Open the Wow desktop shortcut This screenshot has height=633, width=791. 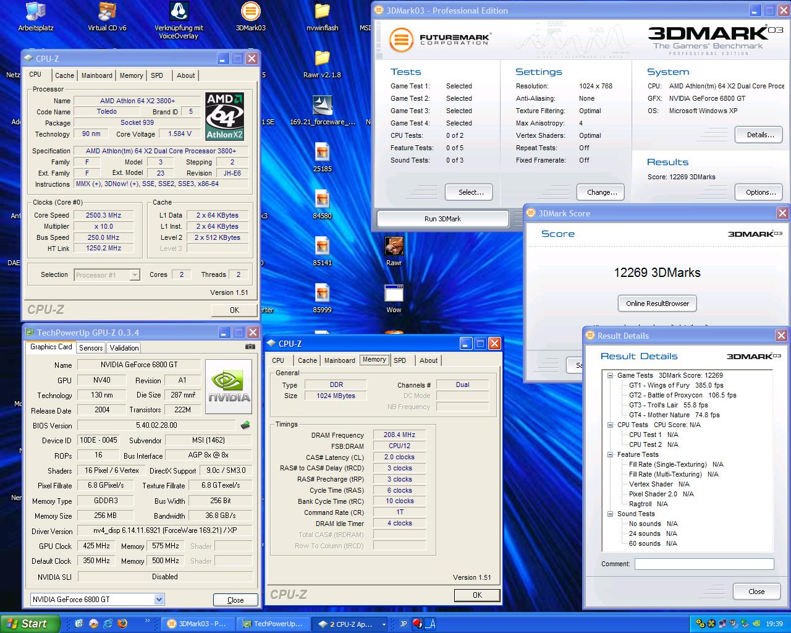point(394,299)
